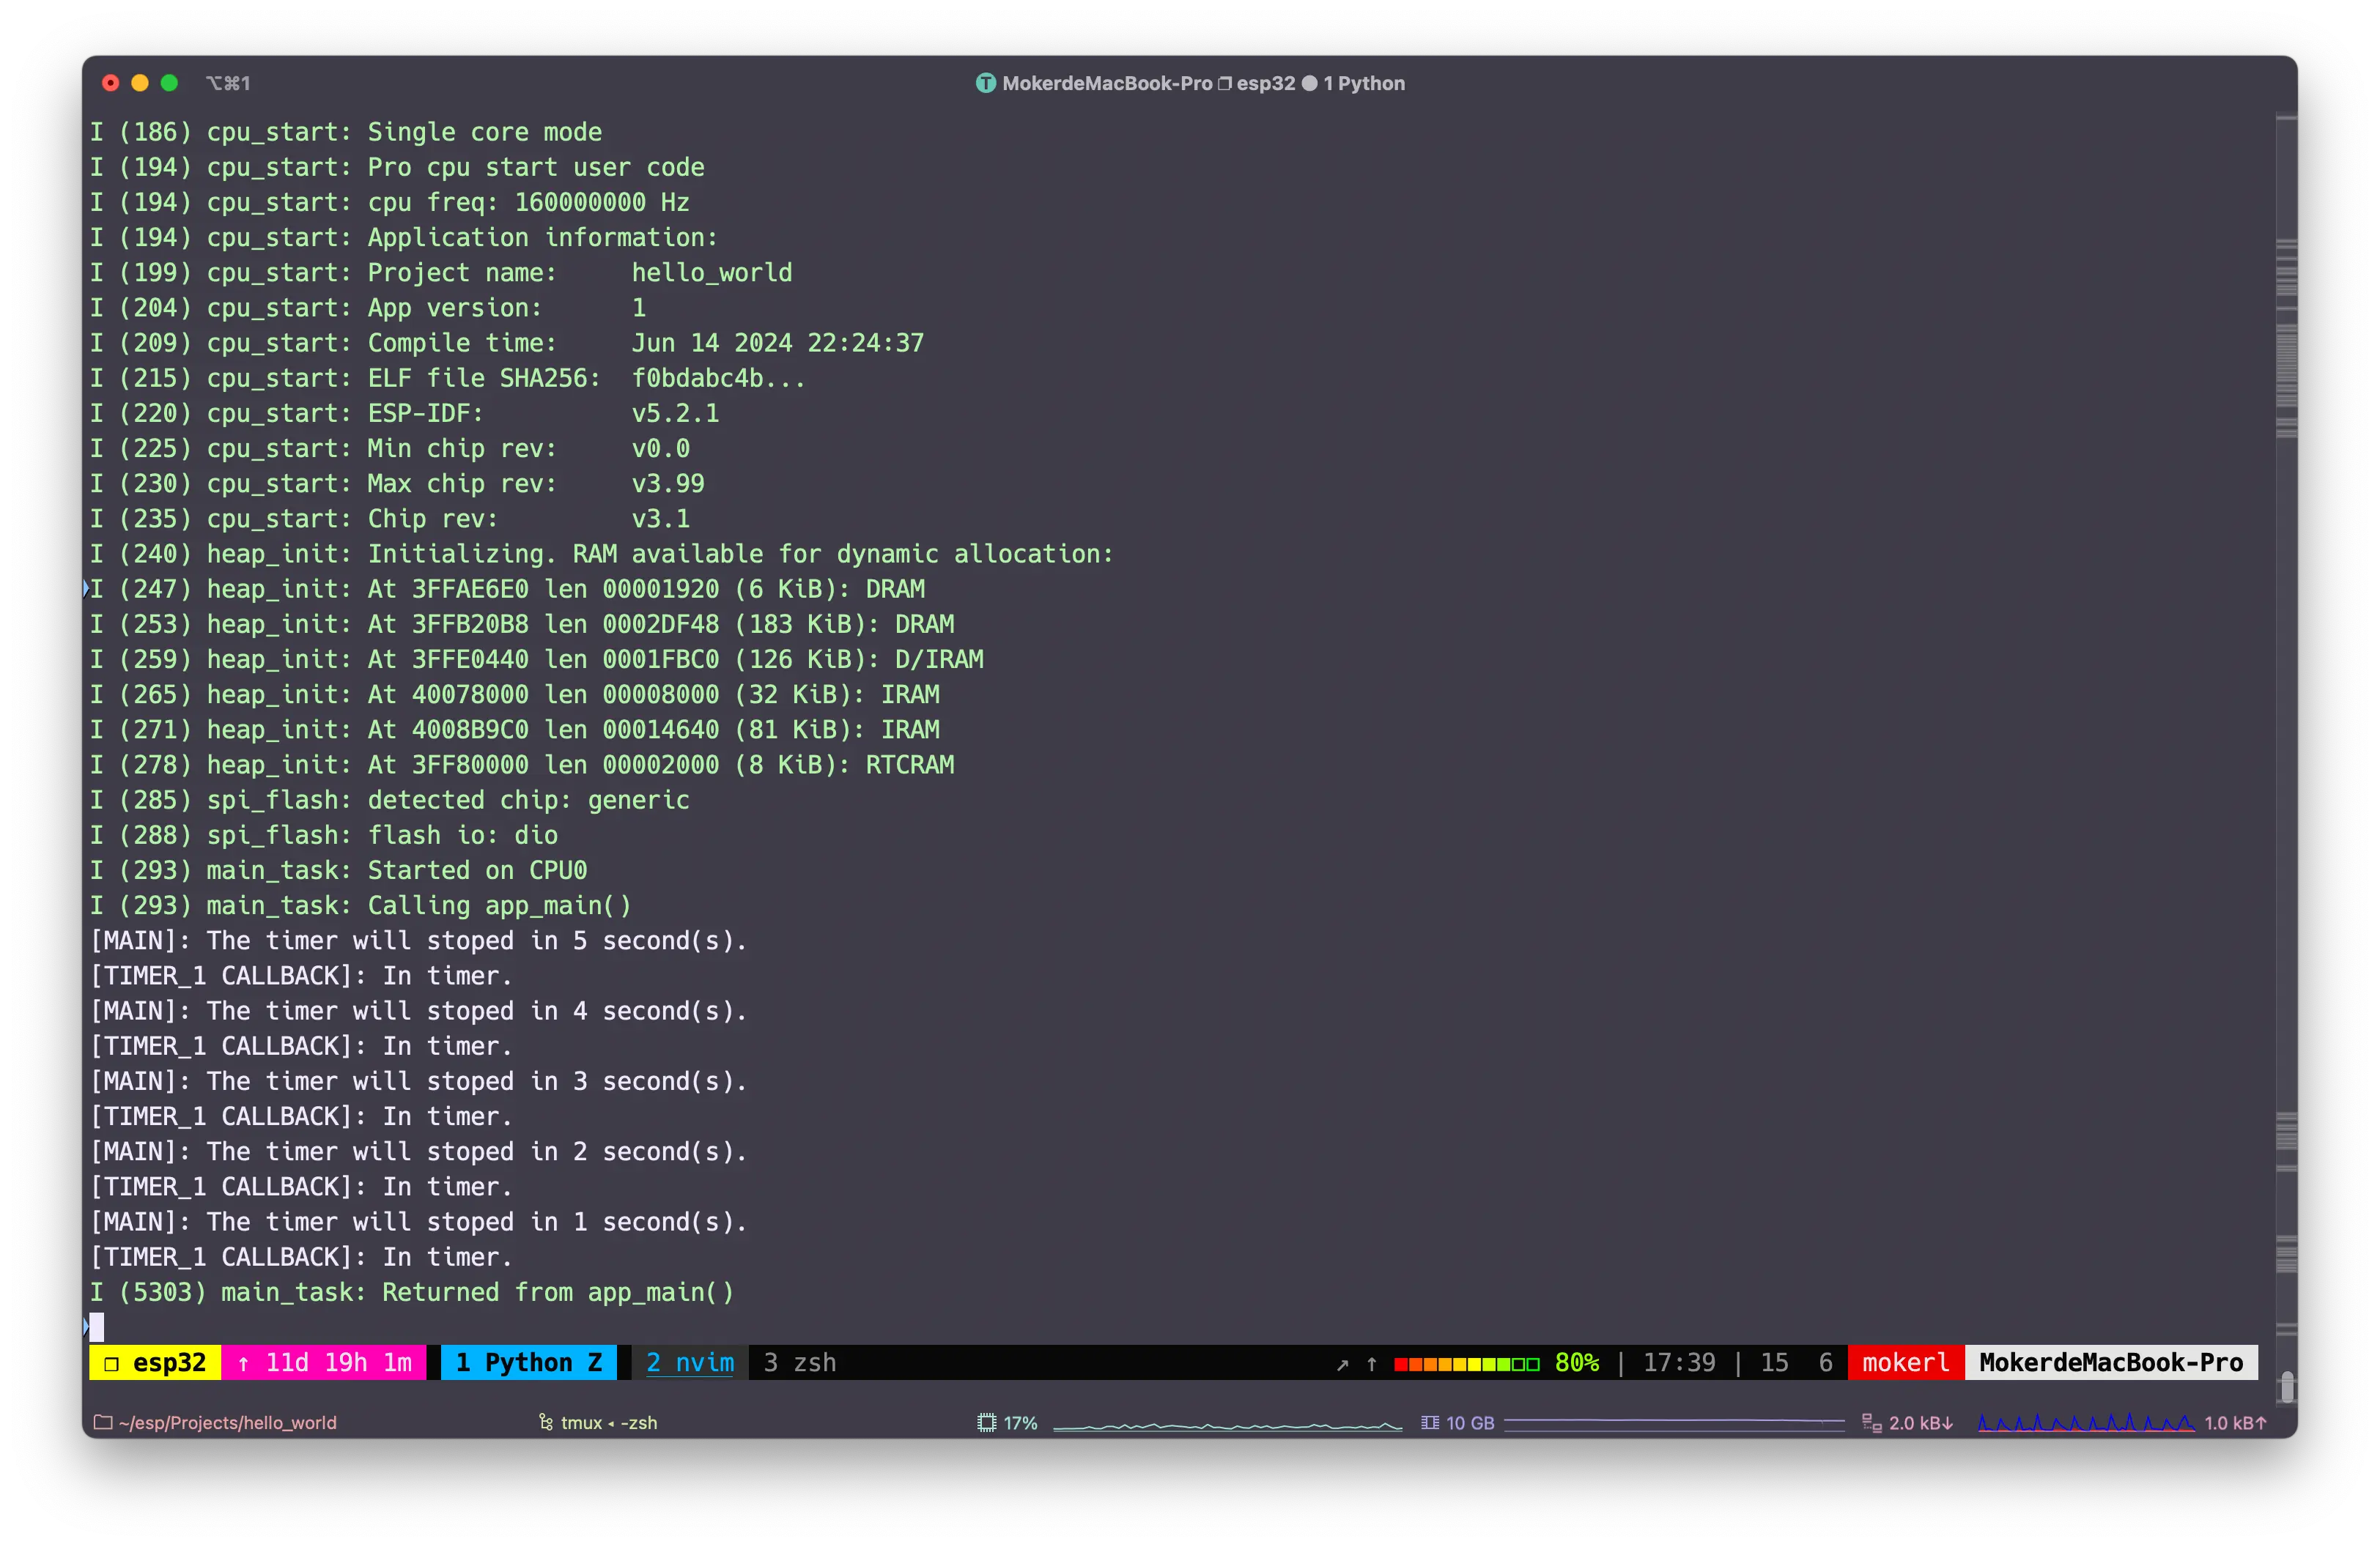This screenshot has width=2380, height=1547.
Task: Click the colored battery level bar
Action: pyautogui.click(x=1466, y=1364)
